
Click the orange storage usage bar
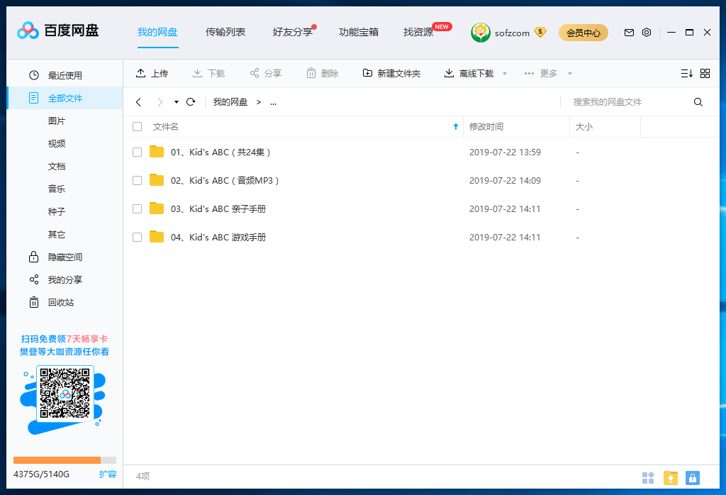click(x=65, y=460)
